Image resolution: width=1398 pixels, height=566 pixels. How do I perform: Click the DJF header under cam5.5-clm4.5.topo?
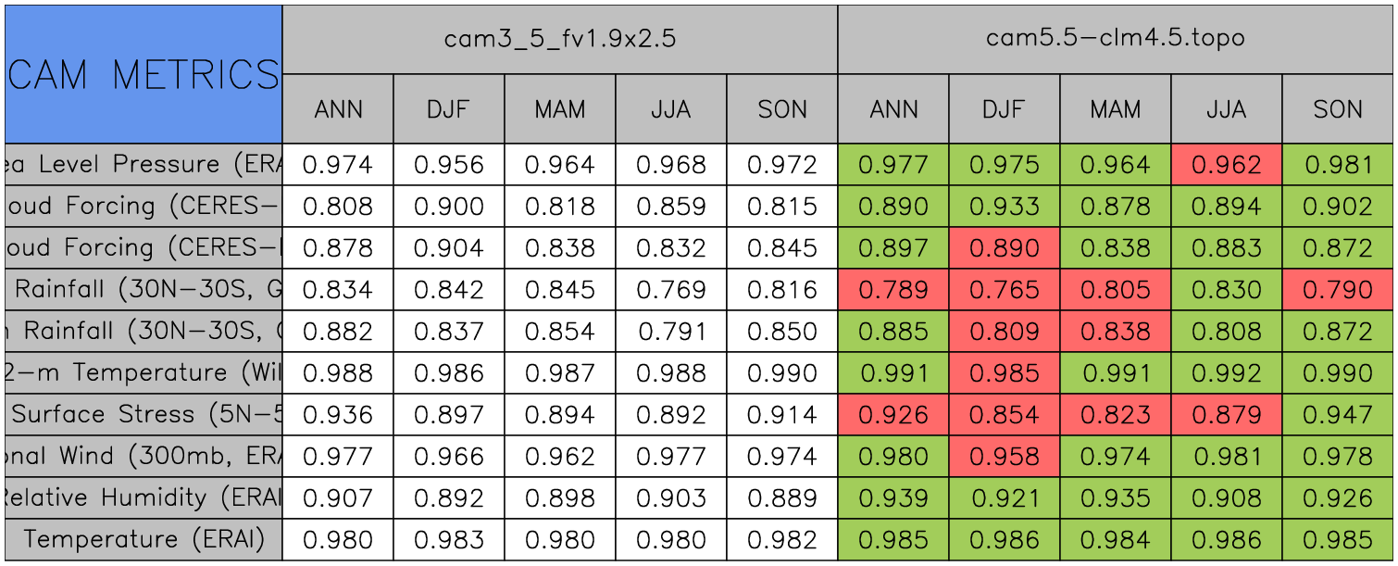1004,109
